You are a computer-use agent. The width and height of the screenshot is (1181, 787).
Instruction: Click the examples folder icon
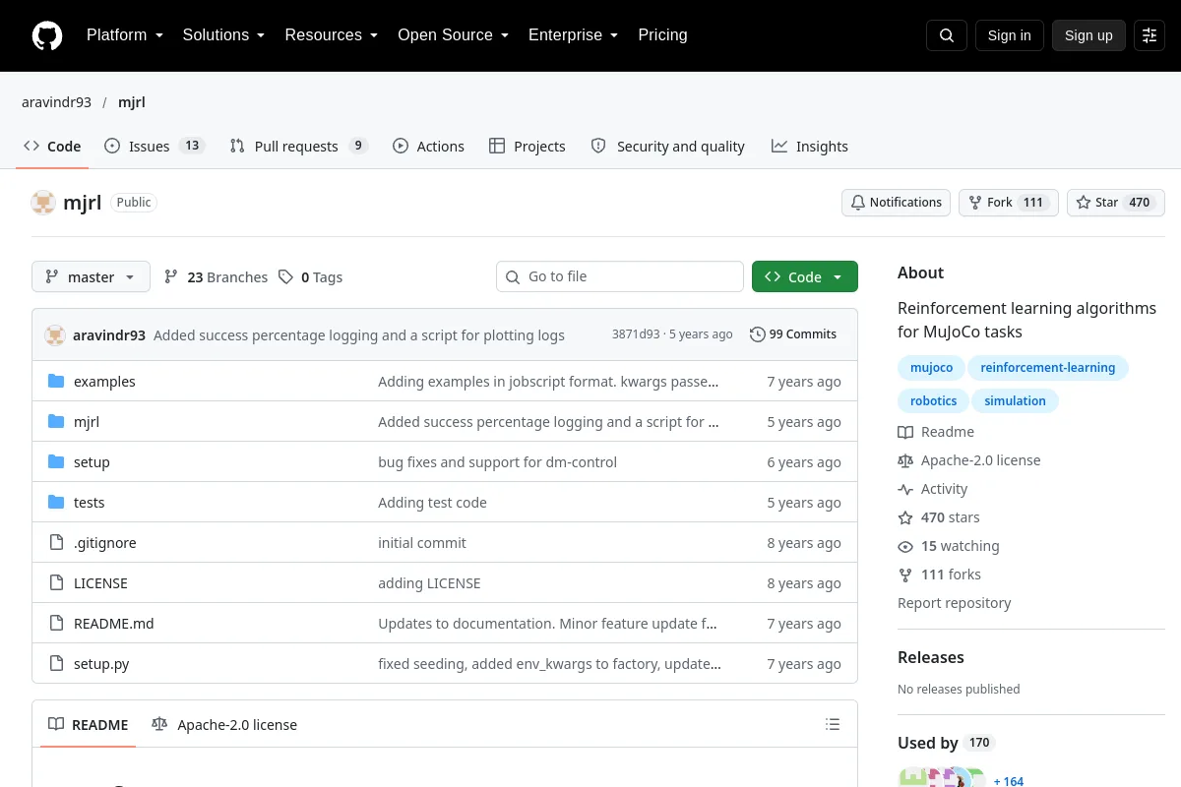click(56, 382)
